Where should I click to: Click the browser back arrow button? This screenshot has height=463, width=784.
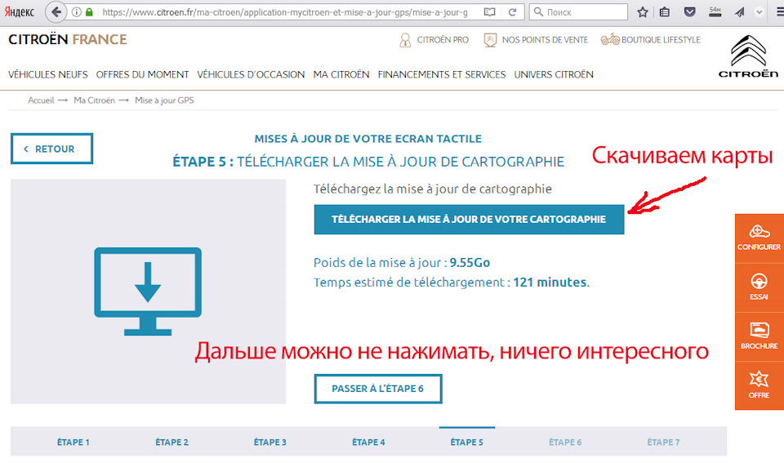click(56, 12)
